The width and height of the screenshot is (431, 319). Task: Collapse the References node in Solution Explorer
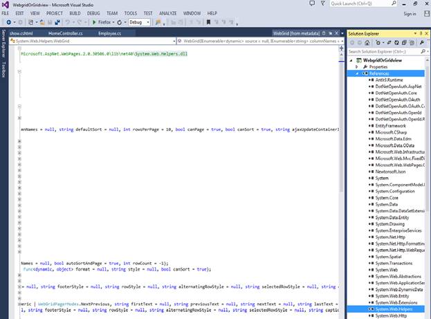pos(358,73)
